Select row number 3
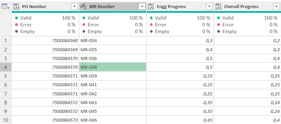Image resolution: width=281 pixels, height=124 pixels. tap(6, 58)
